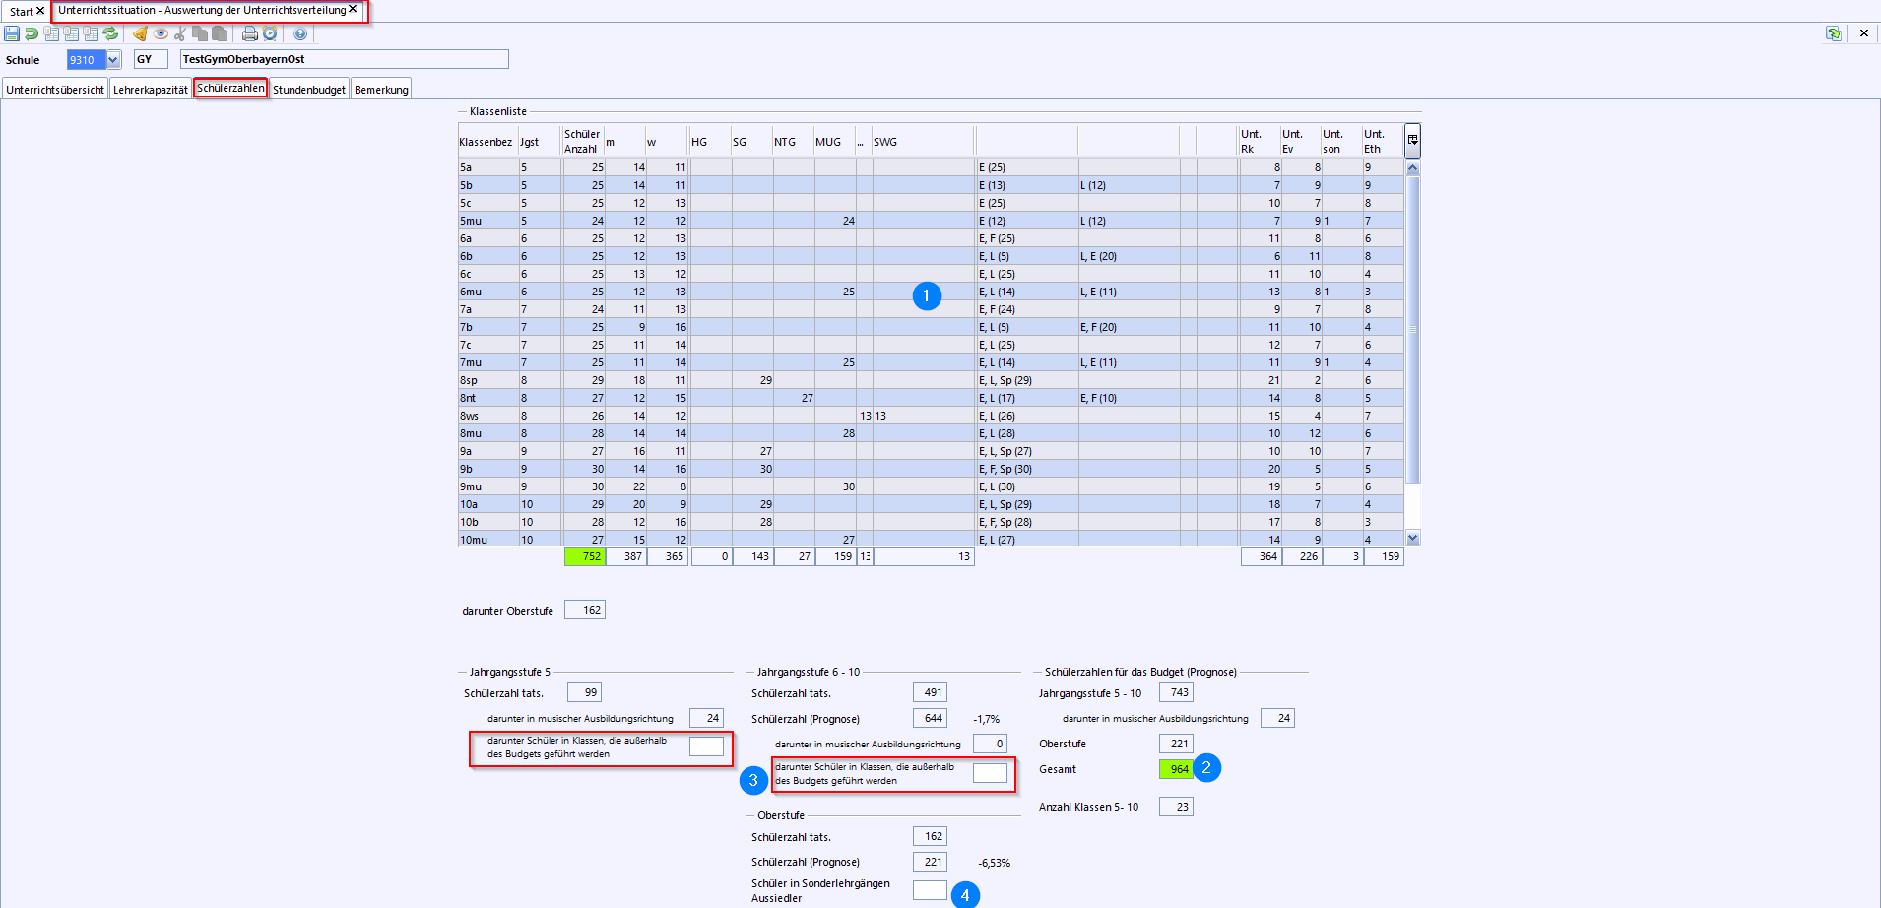Open the Lehrerkapazität tab

[151, 90]
